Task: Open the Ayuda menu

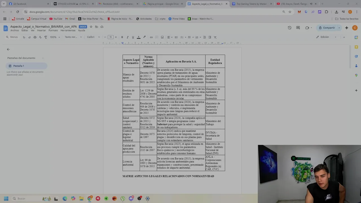Action: (82, 30)
